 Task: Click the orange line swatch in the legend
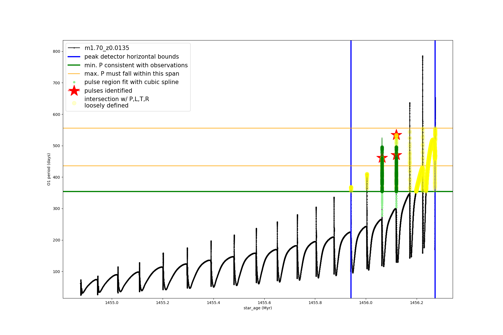[74, 74]
